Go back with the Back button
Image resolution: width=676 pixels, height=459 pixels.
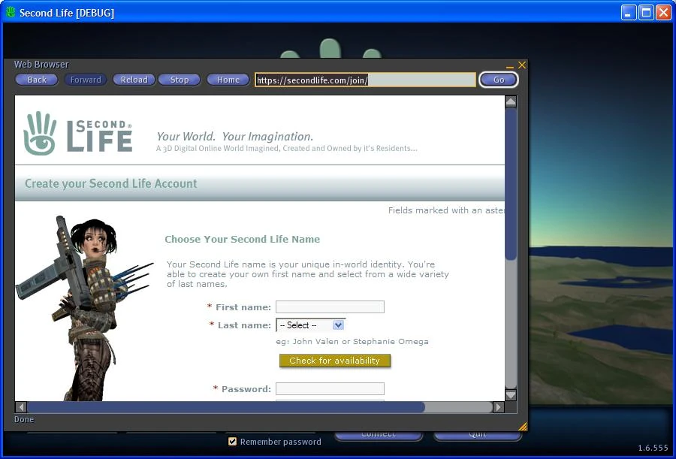coord(37,80)
